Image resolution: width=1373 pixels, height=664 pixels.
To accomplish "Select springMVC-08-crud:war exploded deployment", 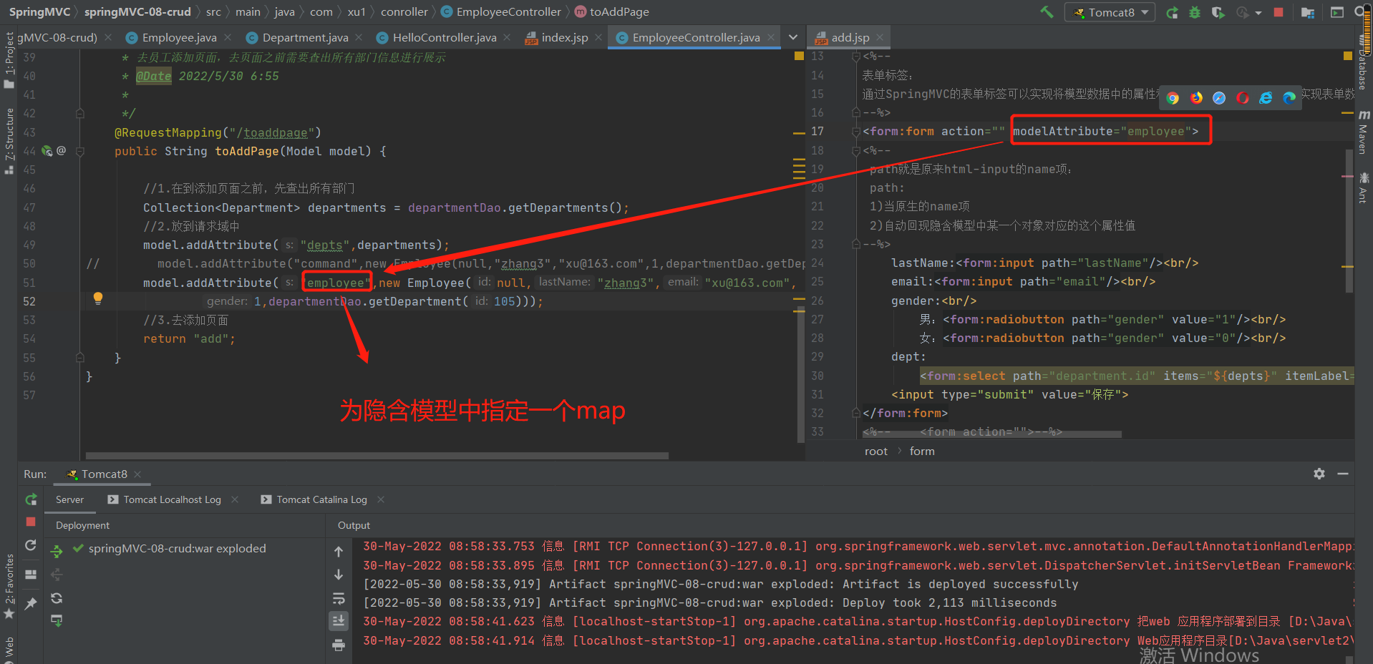I will [177, 549].
